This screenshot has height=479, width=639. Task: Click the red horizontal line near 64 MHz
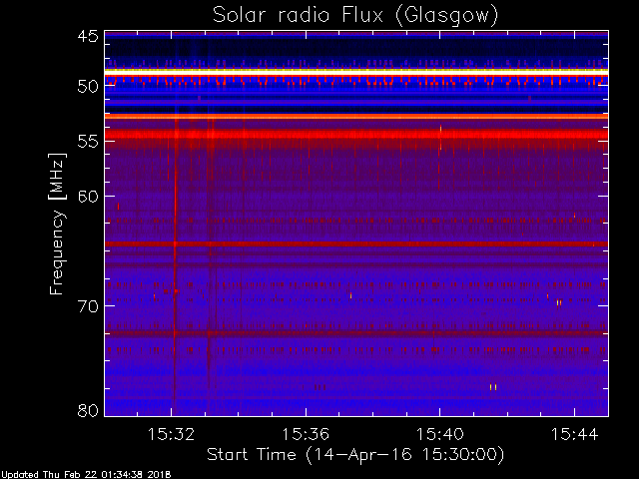point(356,243)
